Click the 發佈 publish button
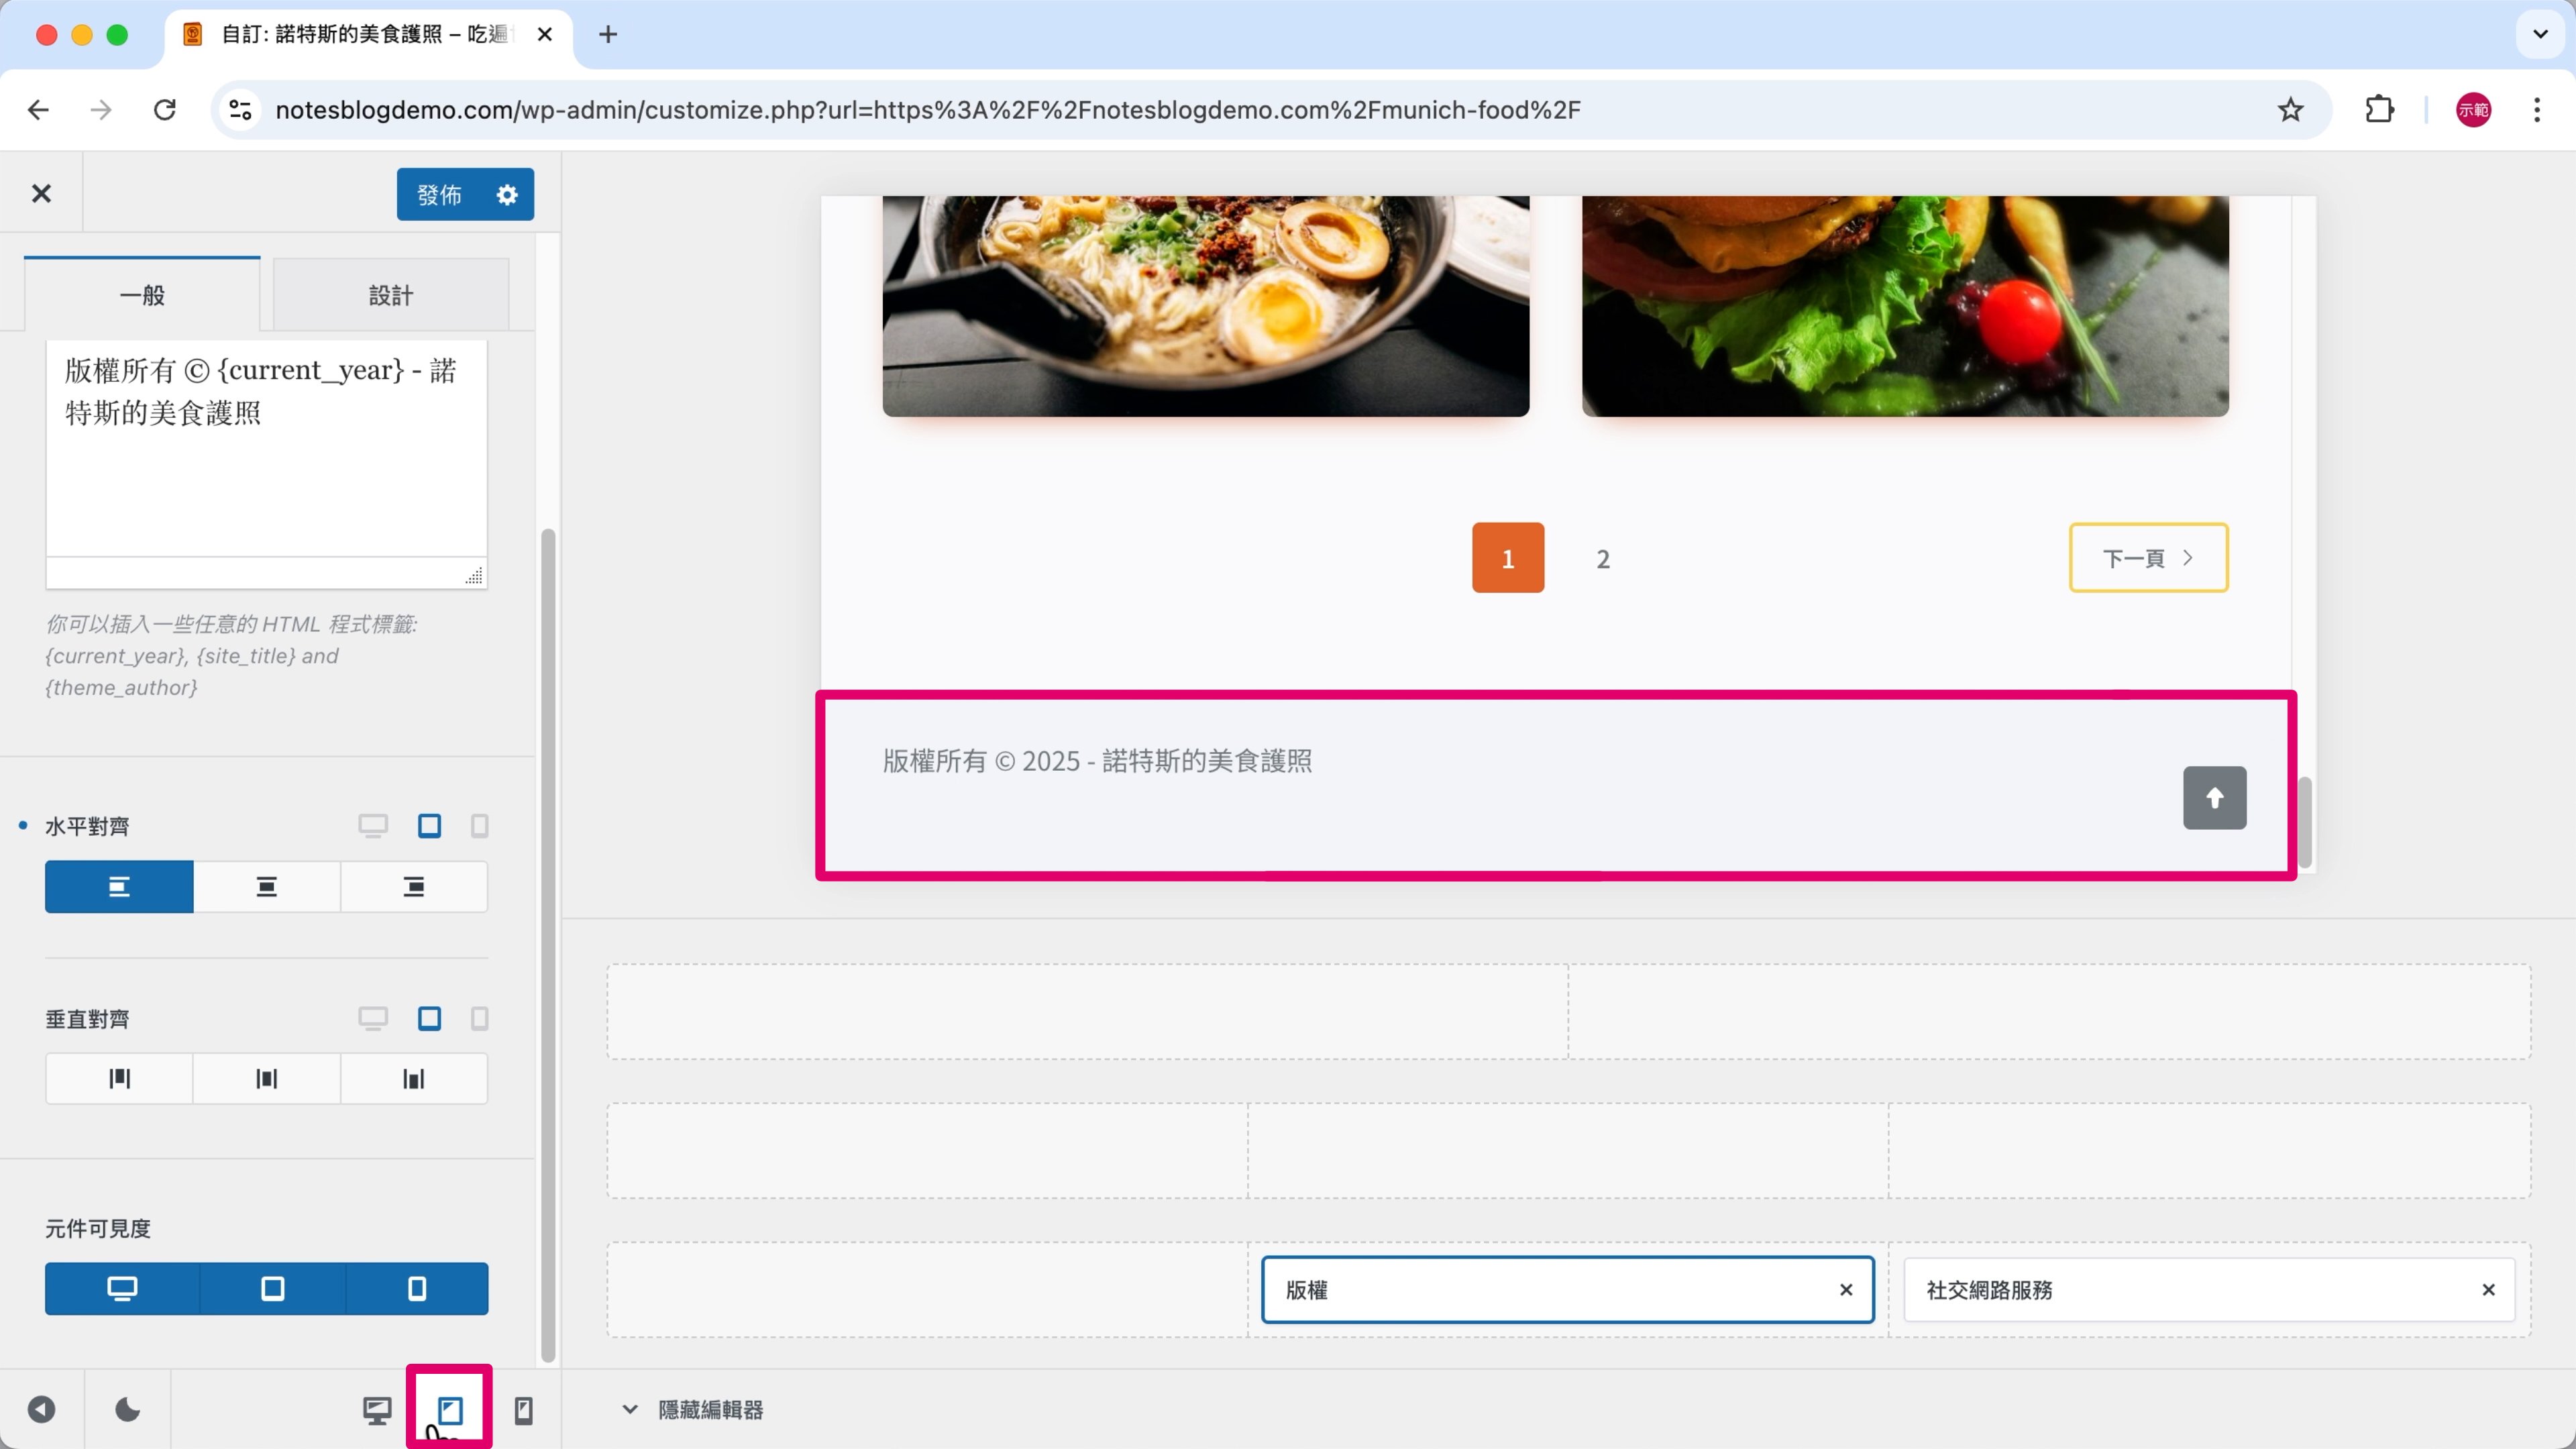Screen dimensions: 2576x1449 coord(440,194)
